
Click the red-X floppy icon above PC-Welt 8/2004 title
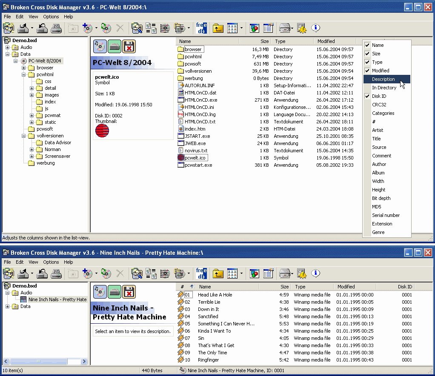click(x=129, y=46)
